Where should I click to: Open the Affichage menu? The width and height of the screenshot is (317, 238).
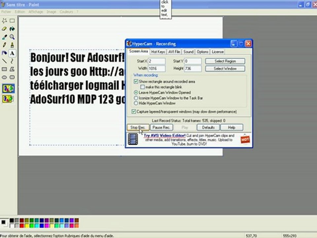tap(36, 12)
